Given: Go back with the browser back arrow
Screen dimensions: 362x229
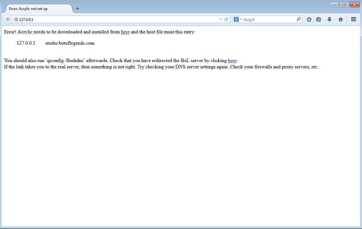Looking at the screenshot, I should pos(8,19).
